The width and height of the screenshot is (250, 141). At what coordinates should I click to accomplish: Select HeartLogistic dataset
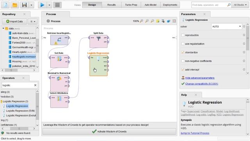pos(20,52)
